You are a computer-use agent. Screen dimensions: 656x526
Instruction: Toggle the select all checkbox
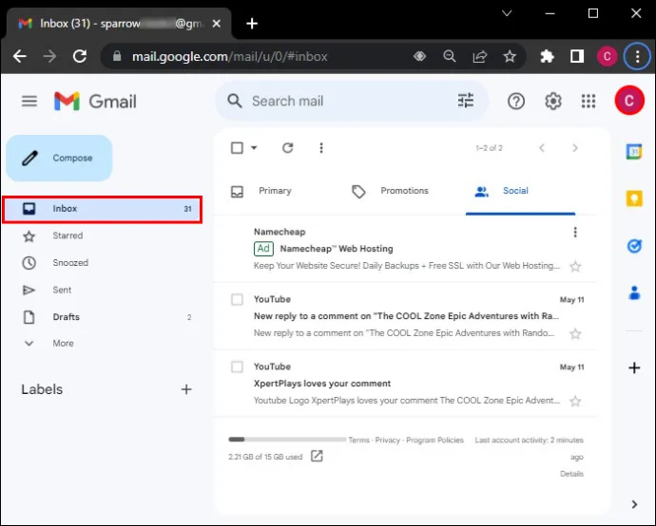point(237,148)
